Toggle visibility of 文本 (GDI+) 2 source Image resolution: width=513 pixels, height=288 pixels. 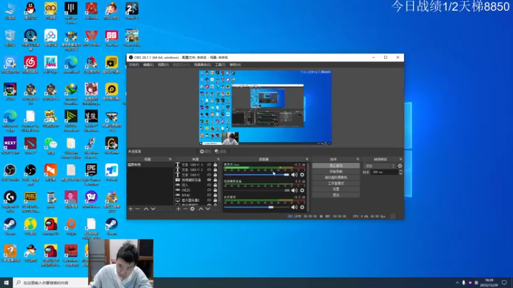(209, 170)
